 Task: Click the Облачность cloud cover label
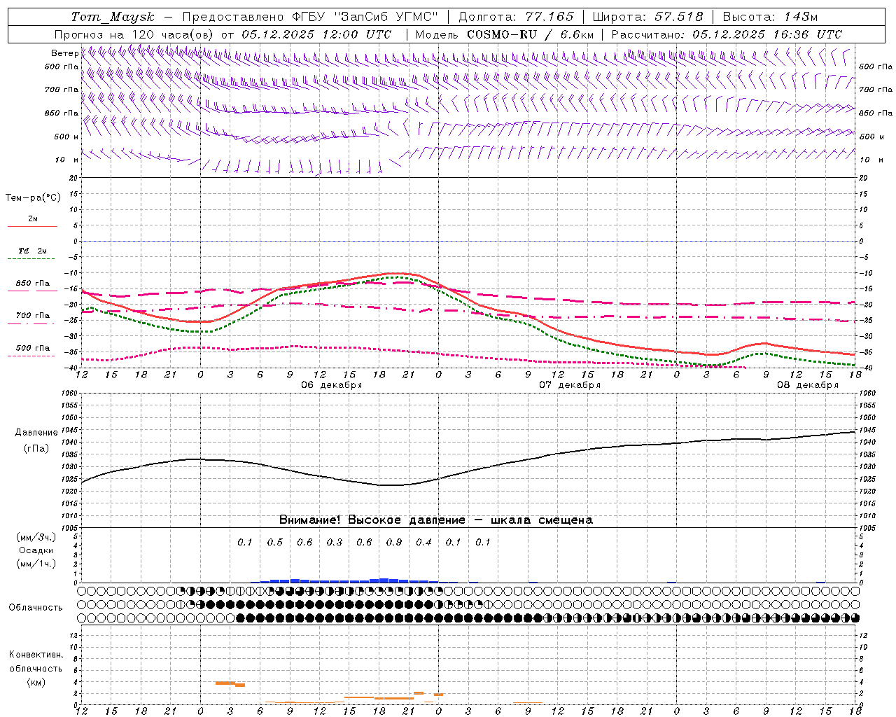coord(36,607)
